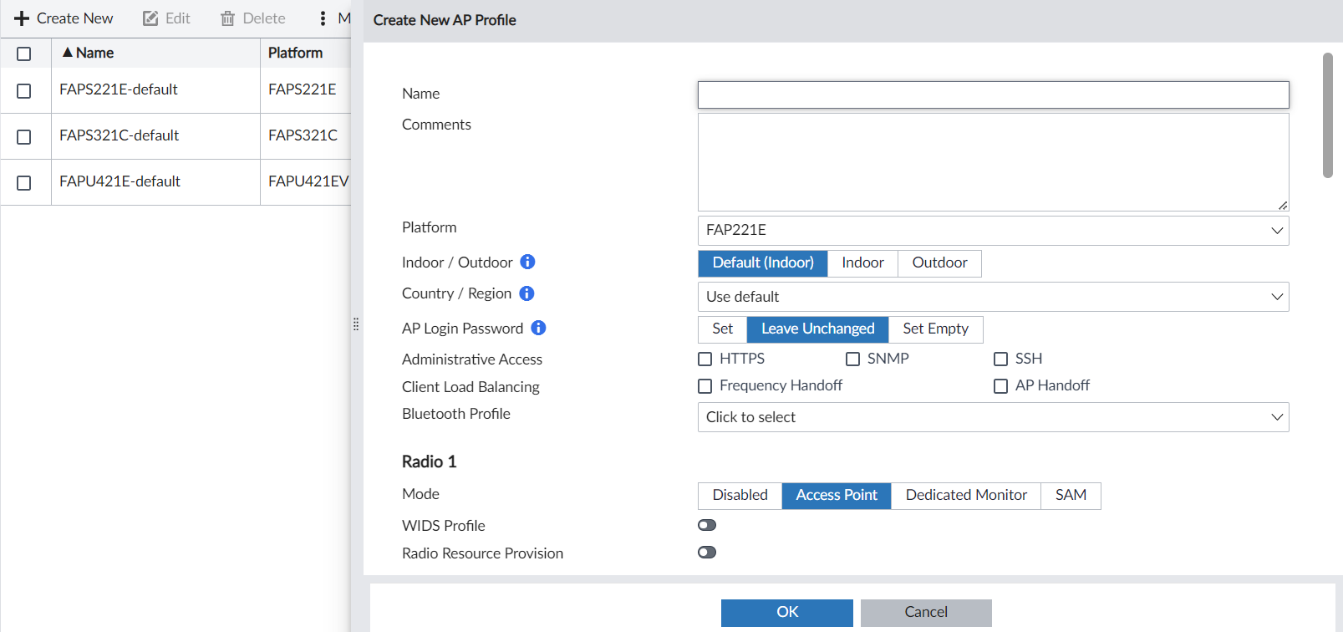1343x632 pixels.
Task: Open the Bluetooth Profile dropdown
Action: tap(993, 417)
